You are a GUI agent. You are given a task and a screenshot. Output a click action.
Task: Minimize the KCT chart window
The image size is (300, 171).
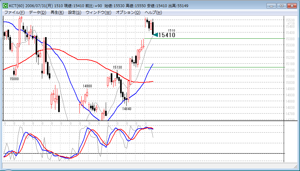(x=272, y=6)
